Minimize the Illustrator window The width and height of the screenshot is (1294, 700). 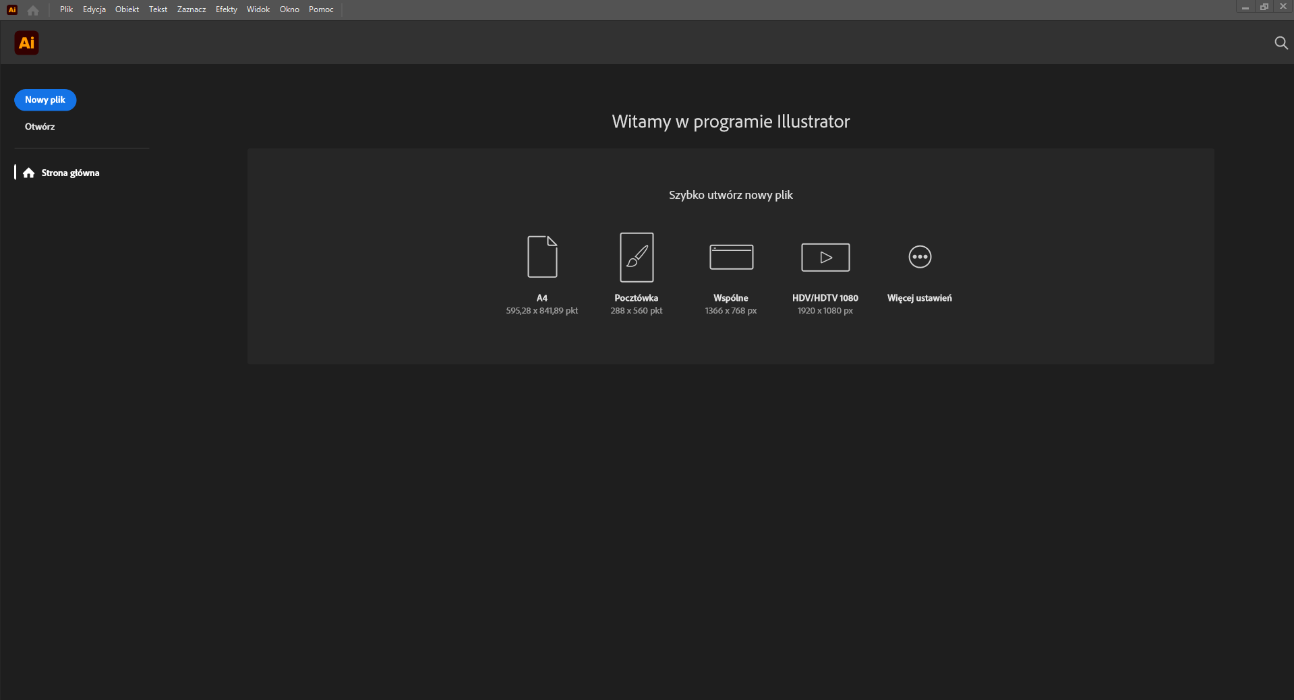point(1245,7)
